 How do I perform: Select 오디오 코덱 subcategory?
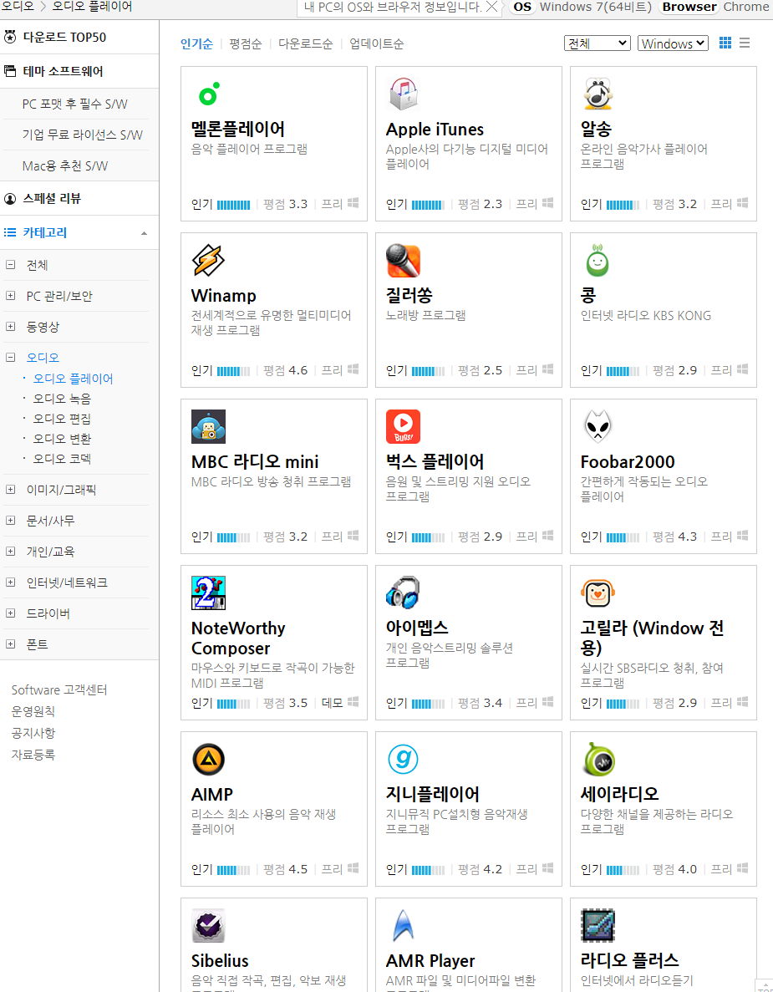coord(62,459)
